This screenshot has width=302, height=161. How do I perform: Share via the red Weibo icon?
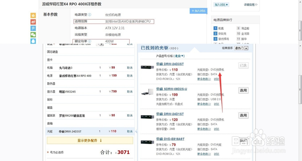(33, 22)
